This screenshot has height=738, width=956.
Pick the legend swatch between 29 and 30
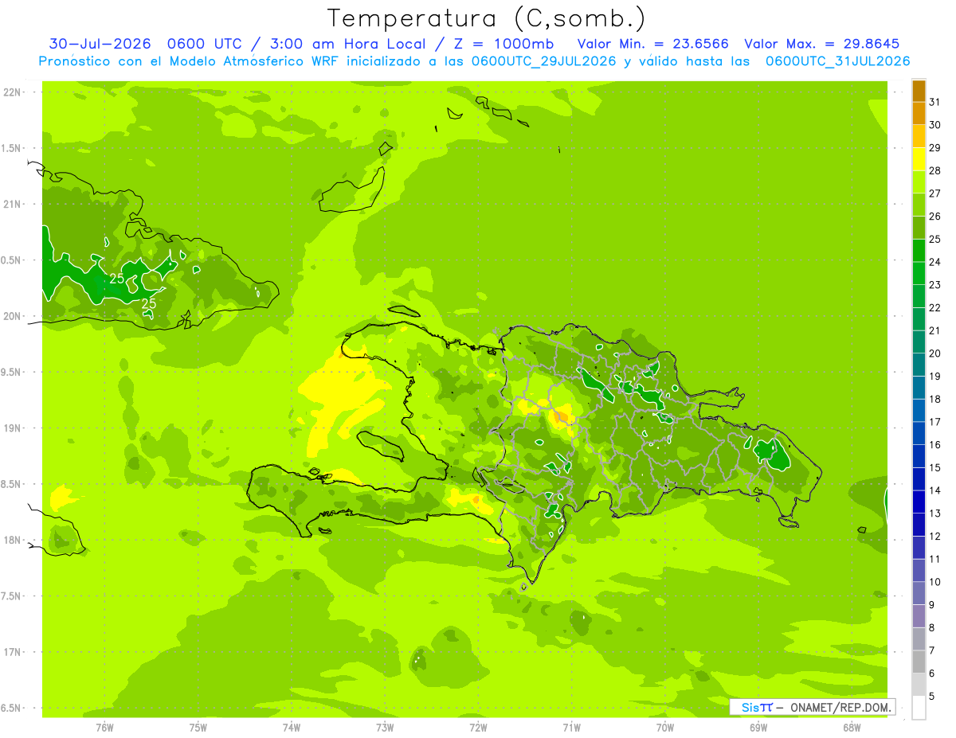[919, 137]
